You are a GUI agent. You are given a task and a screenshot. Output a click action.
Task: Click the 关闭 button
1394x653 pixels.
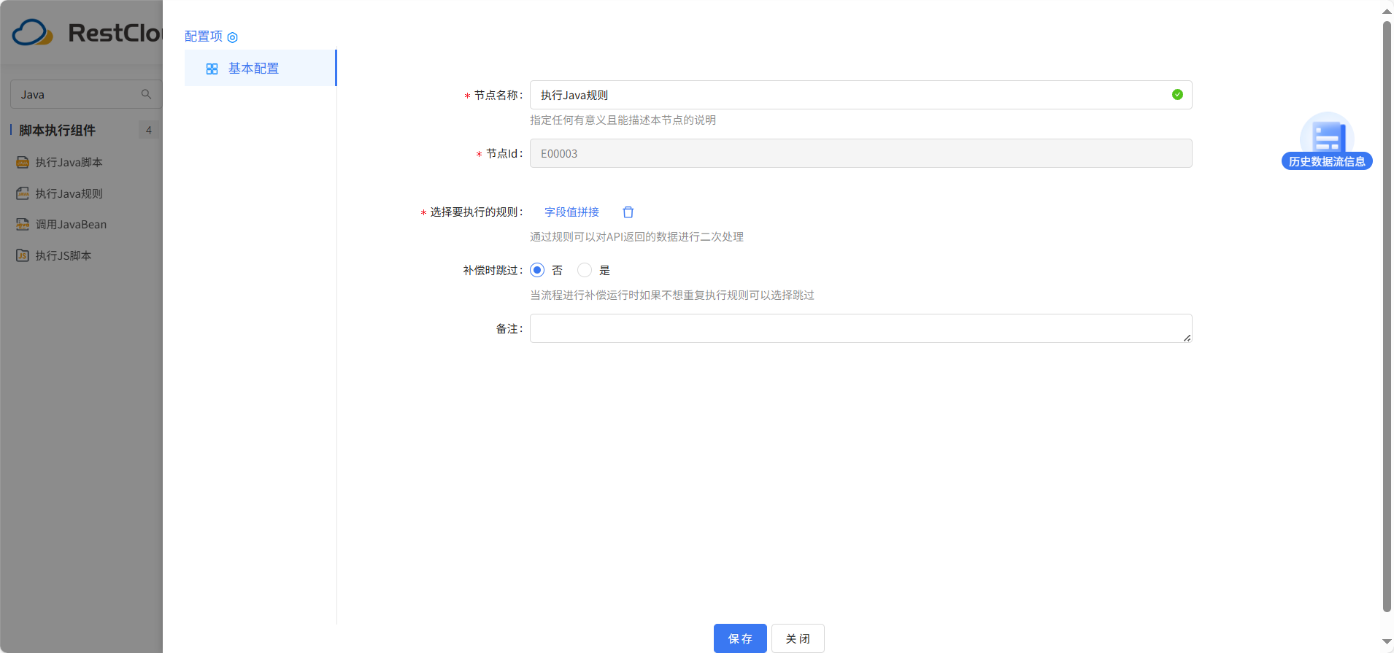[798, 638]
